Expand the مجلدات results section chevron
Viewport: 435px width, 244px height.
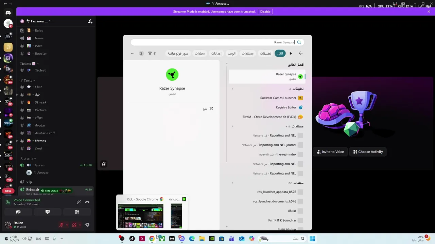(232, 183)
